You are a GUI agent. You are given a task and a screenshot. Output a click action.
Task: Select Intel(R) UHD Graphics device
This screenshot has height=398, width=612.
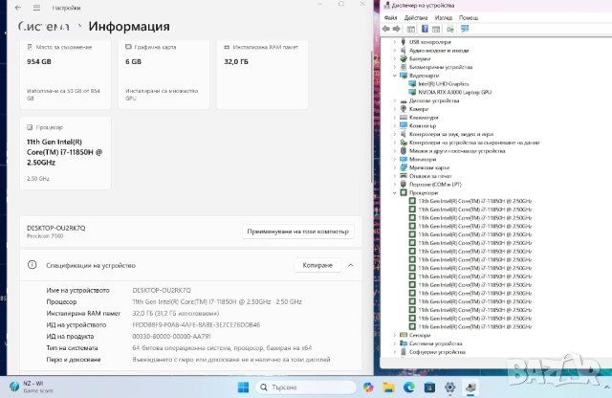[x=444, y=84]
